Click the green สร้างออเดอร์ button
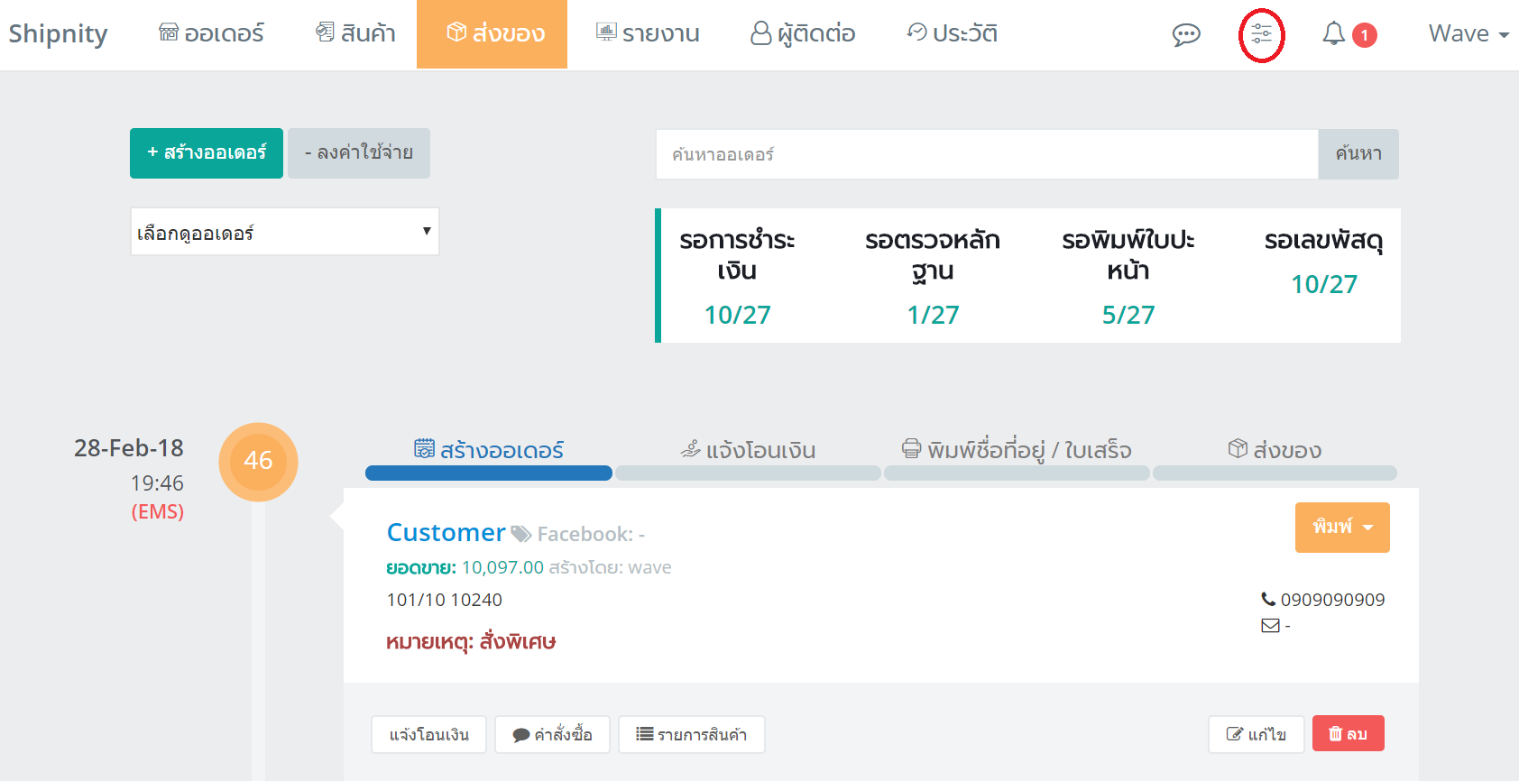 coord(207,153)
